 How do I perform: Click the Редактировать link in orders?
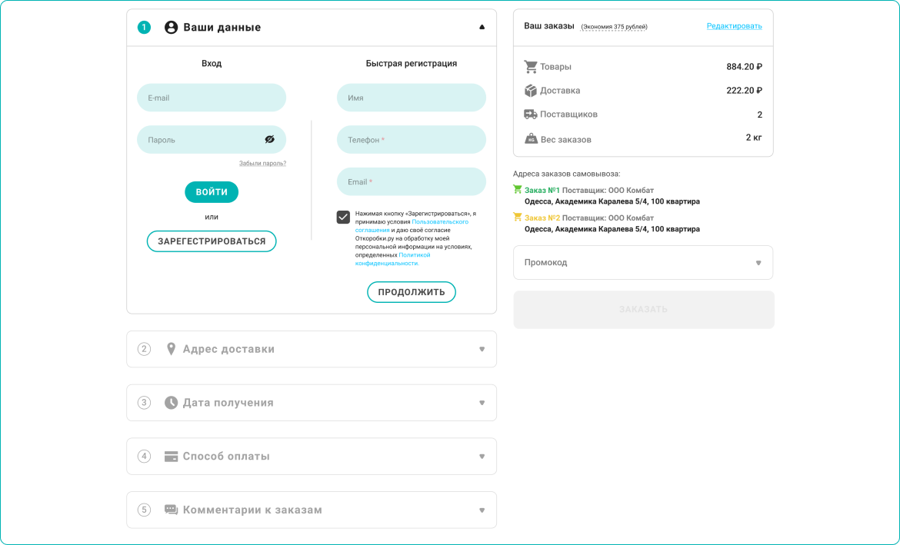coord(734,26)
